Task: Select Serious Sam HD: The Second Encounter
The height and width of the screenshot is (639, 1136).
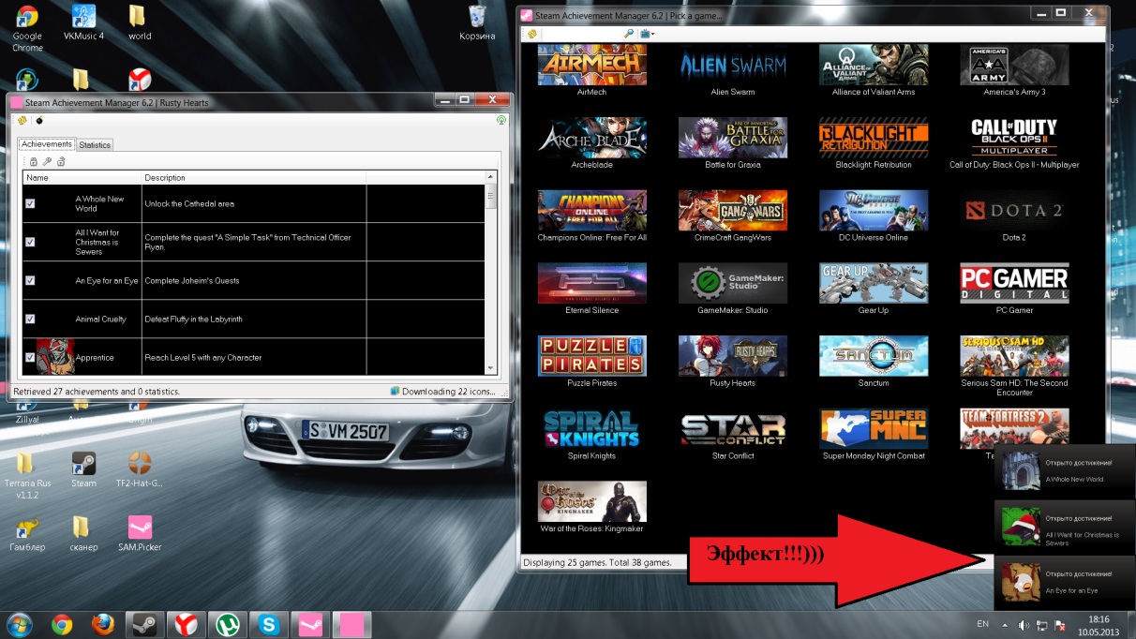Action: [1014, 355]
